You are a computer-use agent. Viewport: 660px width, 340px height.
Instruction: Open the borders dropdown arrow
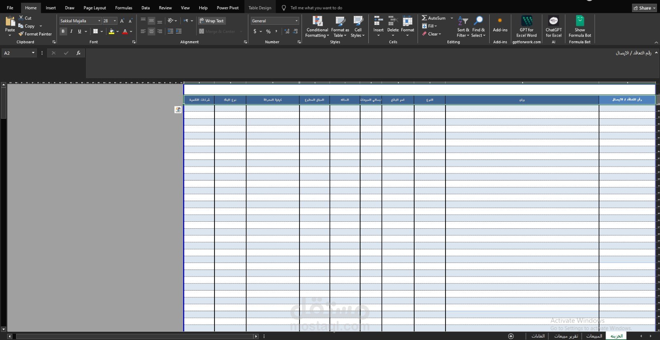(102, 31)
